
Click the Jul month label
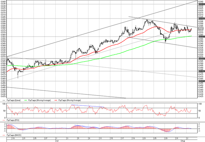[x=57, y=141]
